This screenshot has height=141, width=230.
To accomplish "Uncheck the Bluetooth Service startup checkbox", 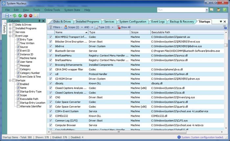I will pos(51,51).
